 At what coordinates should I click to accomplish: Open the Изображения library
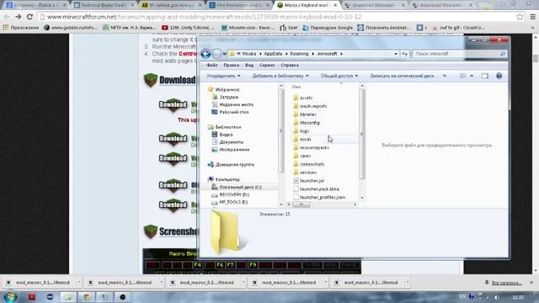click(234, 150)
